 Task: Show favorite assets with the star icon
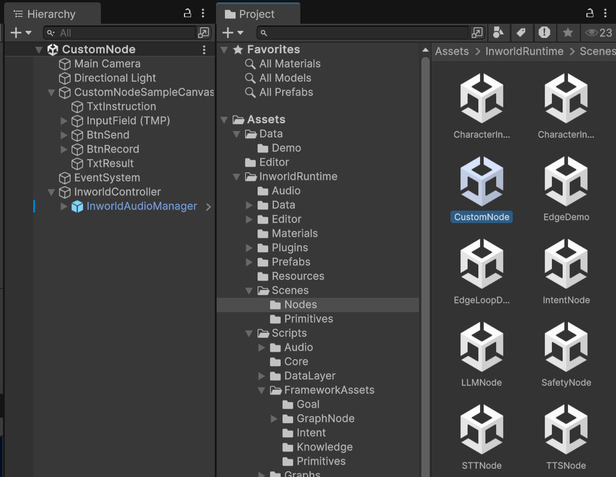coord(567,33)
